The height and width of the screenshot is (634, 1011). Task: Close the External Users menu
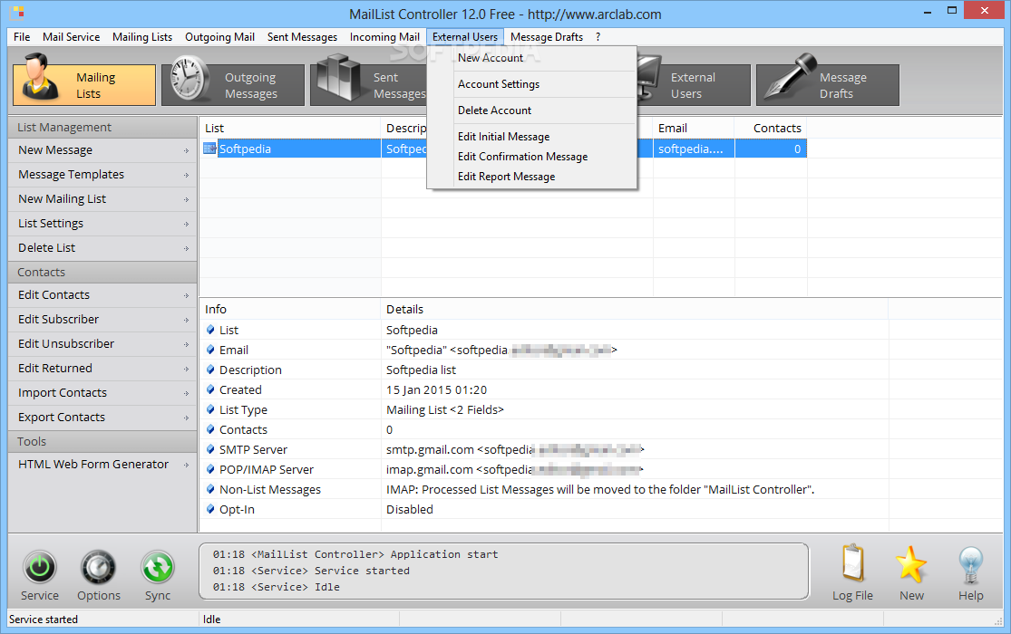point(465,37)
